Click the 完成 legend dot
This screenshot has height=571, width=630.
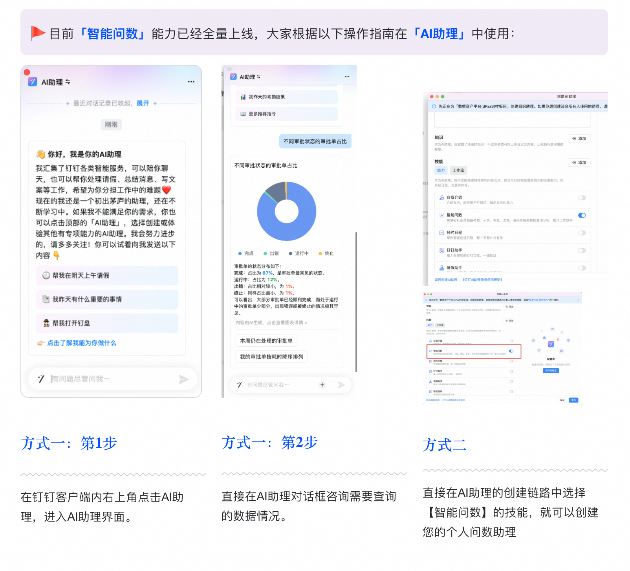[240, 253]
